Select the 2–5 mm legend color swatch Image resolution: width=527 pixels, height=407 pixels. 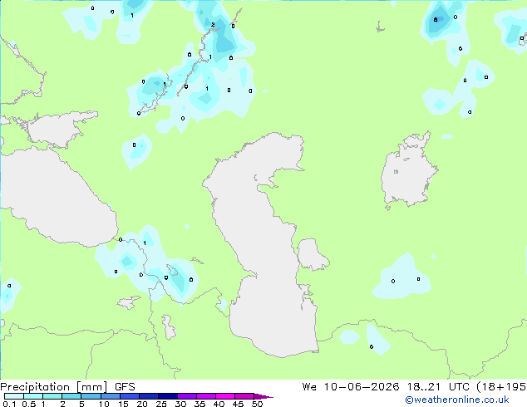(71, 396)
